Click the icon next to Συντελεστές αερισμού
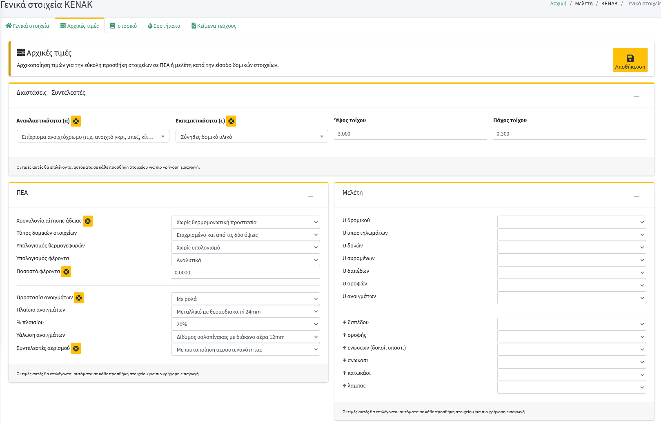661x423 pixels. [x=76, y=348]
